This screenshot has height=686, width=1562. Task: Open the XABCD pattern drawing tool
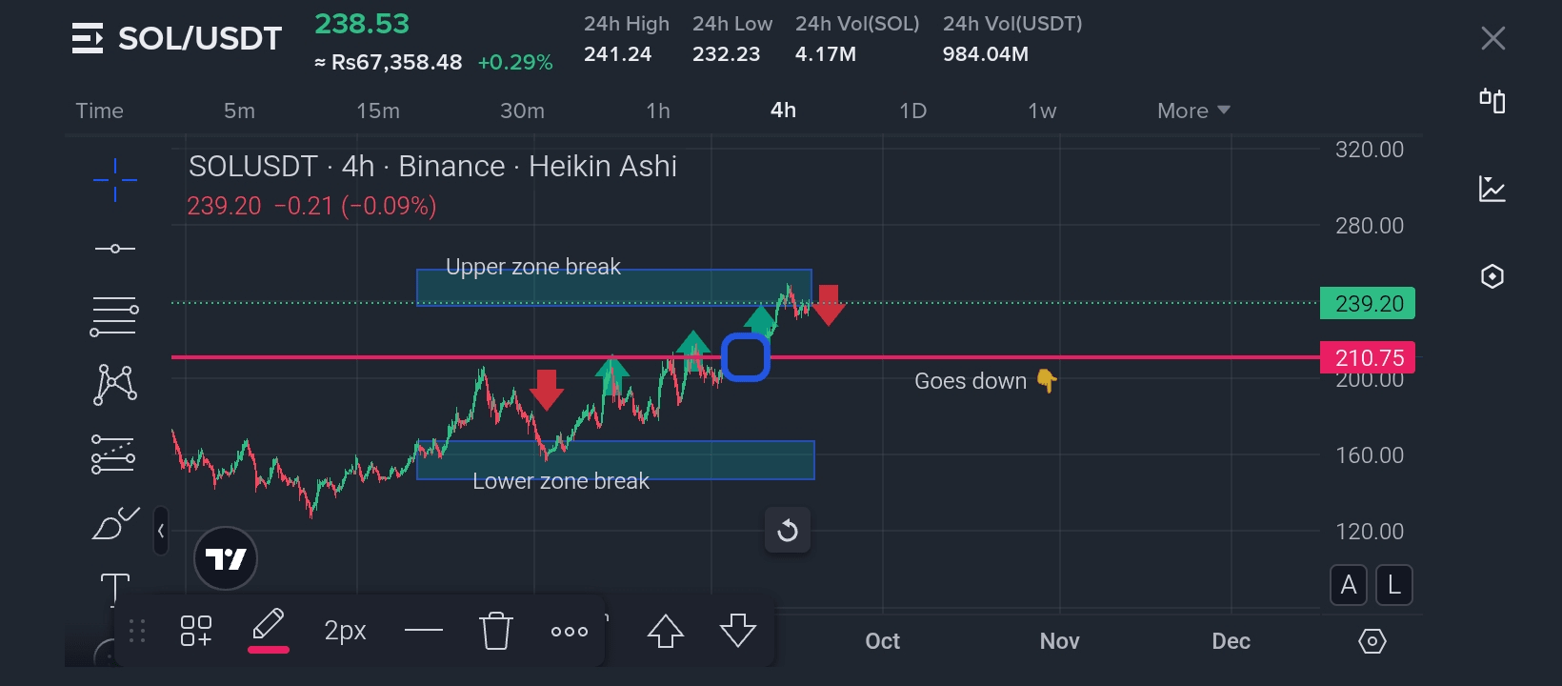tap(115, 384)
